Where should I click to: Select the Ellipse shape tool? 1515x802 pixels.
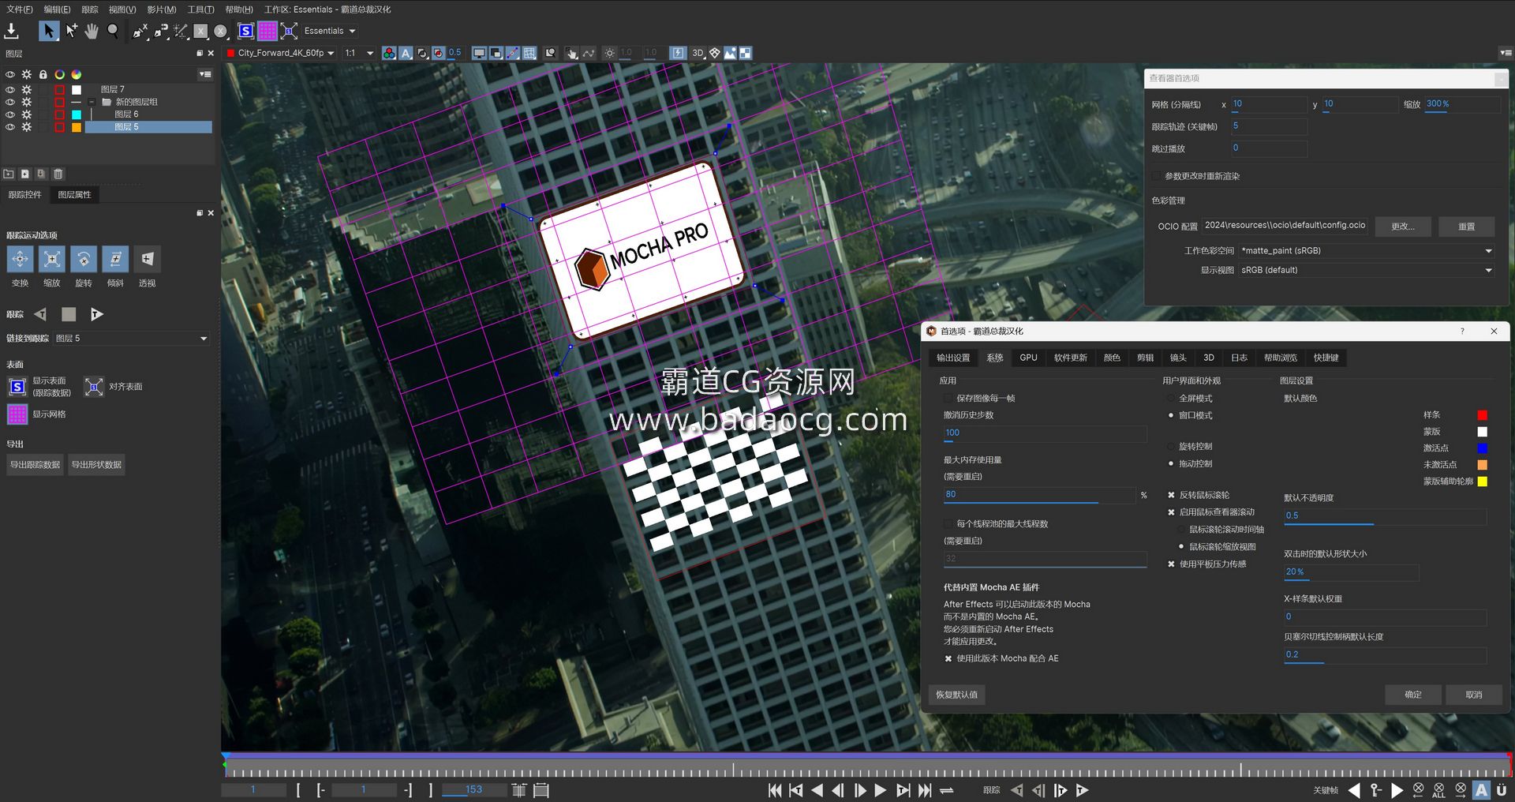(x=221, y=31)
